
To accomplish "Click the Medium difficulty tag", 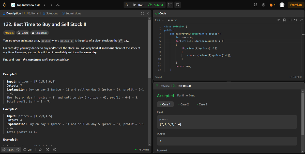I will (9, 33).
